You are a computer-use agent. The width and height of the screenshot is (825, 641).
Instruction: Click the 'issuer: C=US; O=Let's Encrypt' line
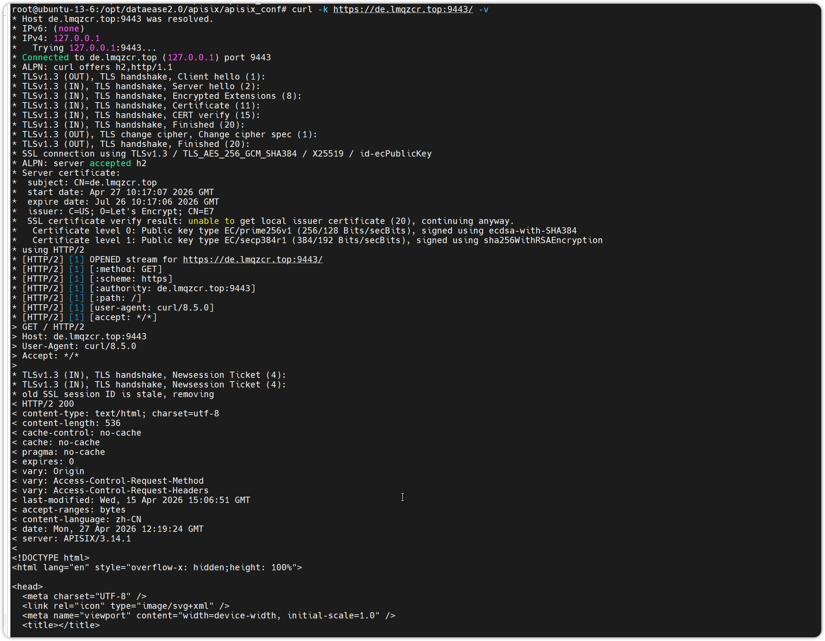click(120, 211)
